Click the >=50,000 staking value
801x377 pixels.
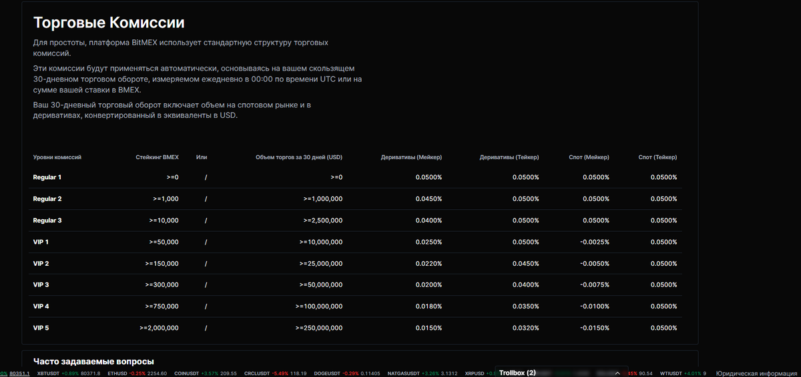coord(164,242)
